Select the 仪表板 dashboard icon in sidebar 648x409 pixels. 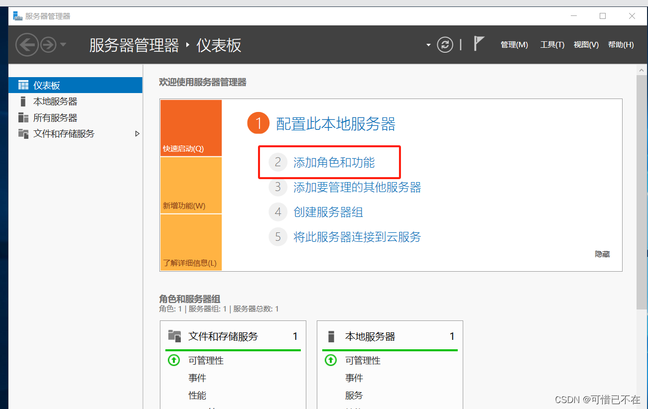tap(23, 85)
